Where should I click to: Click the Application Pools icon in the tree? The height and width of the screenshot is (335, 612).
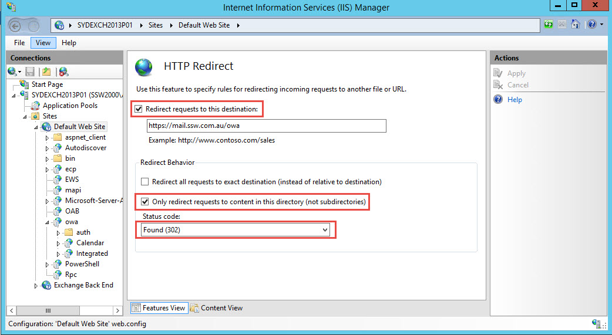coord(35,106)
